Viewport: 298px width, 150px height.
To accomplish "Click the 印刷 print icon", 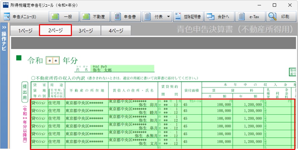I will click(x=280, y=16).
